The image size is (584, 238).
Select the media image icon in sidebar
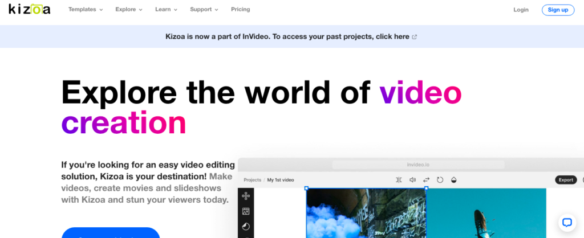[x=246, y=211]
